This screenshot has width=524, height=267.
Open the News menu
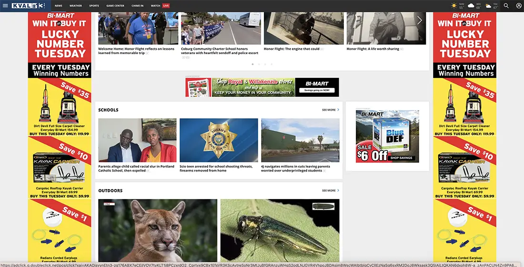pos(59,6)
